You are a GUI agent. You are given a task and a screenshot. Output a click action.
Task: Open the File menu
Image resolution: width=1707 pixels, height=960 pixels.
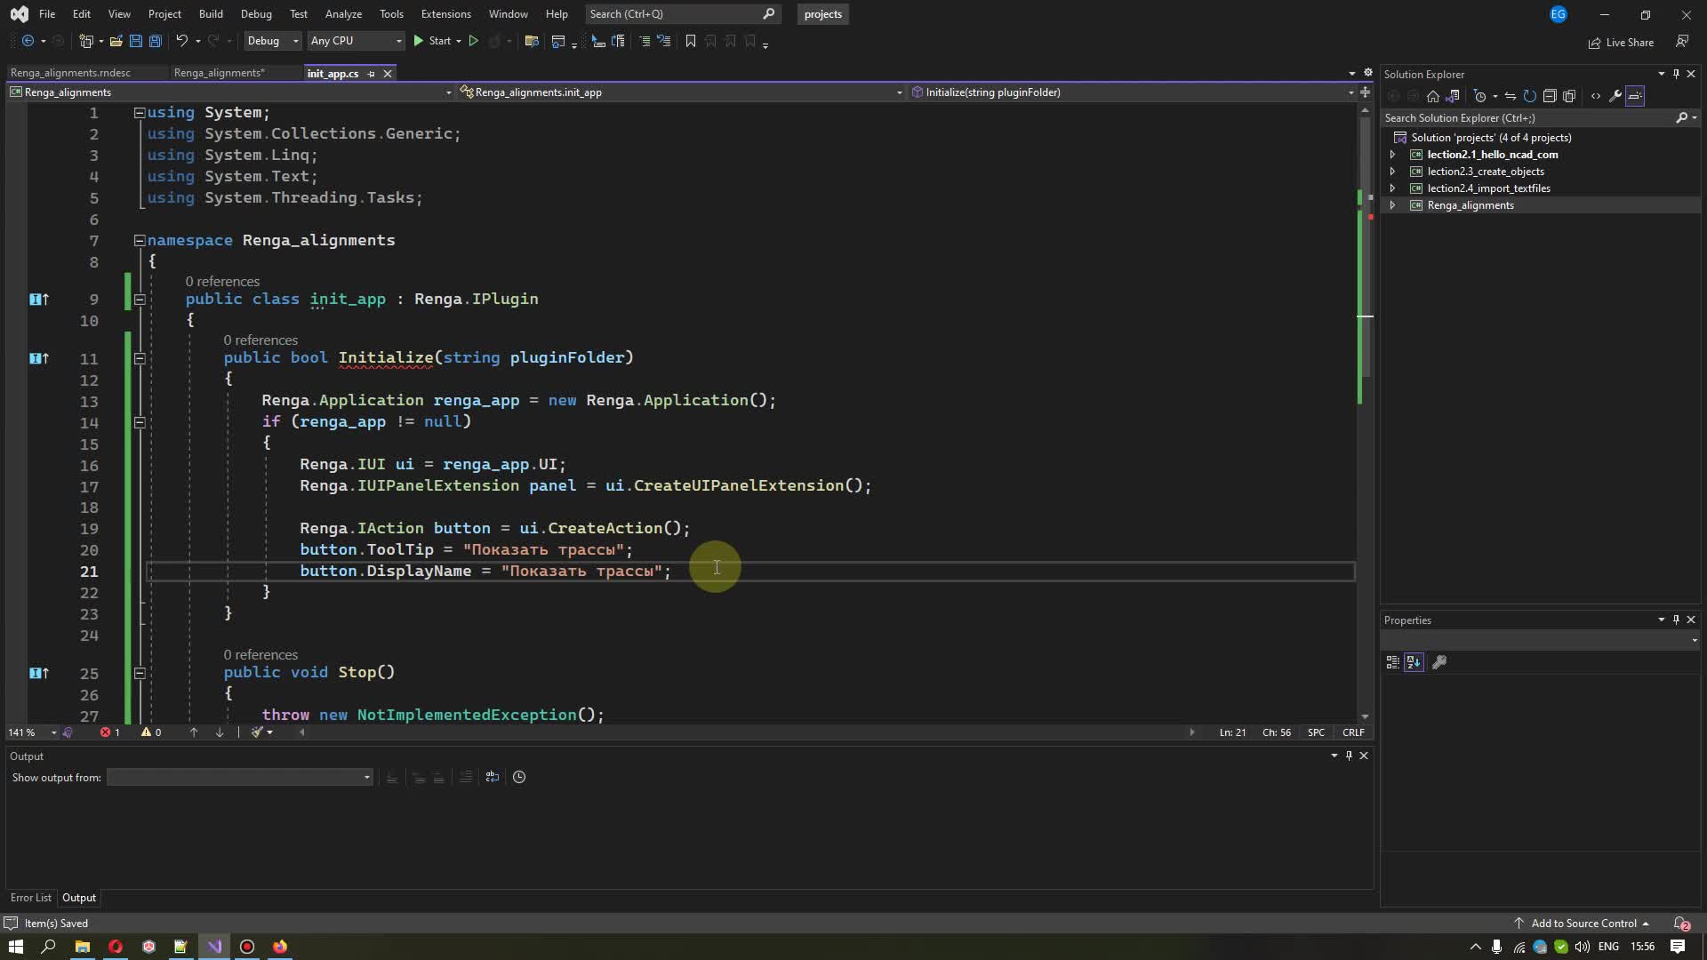tap(47, 14)
